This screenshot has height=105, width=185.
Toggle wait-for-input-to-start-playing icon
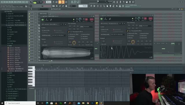pyautogui.click(x=57, y=2)
